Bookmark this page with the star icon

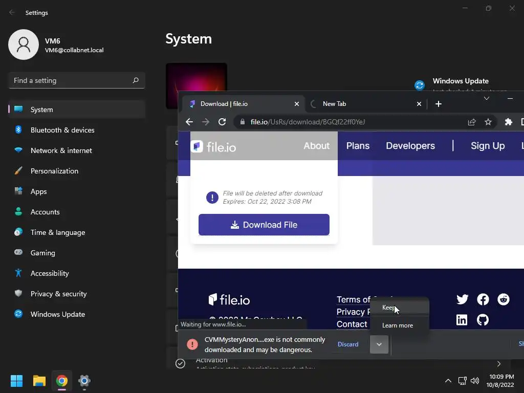click(488, 122)
